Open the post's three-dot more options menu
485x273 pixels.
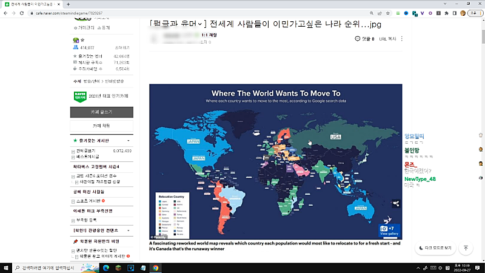click(x=402, y=39)
